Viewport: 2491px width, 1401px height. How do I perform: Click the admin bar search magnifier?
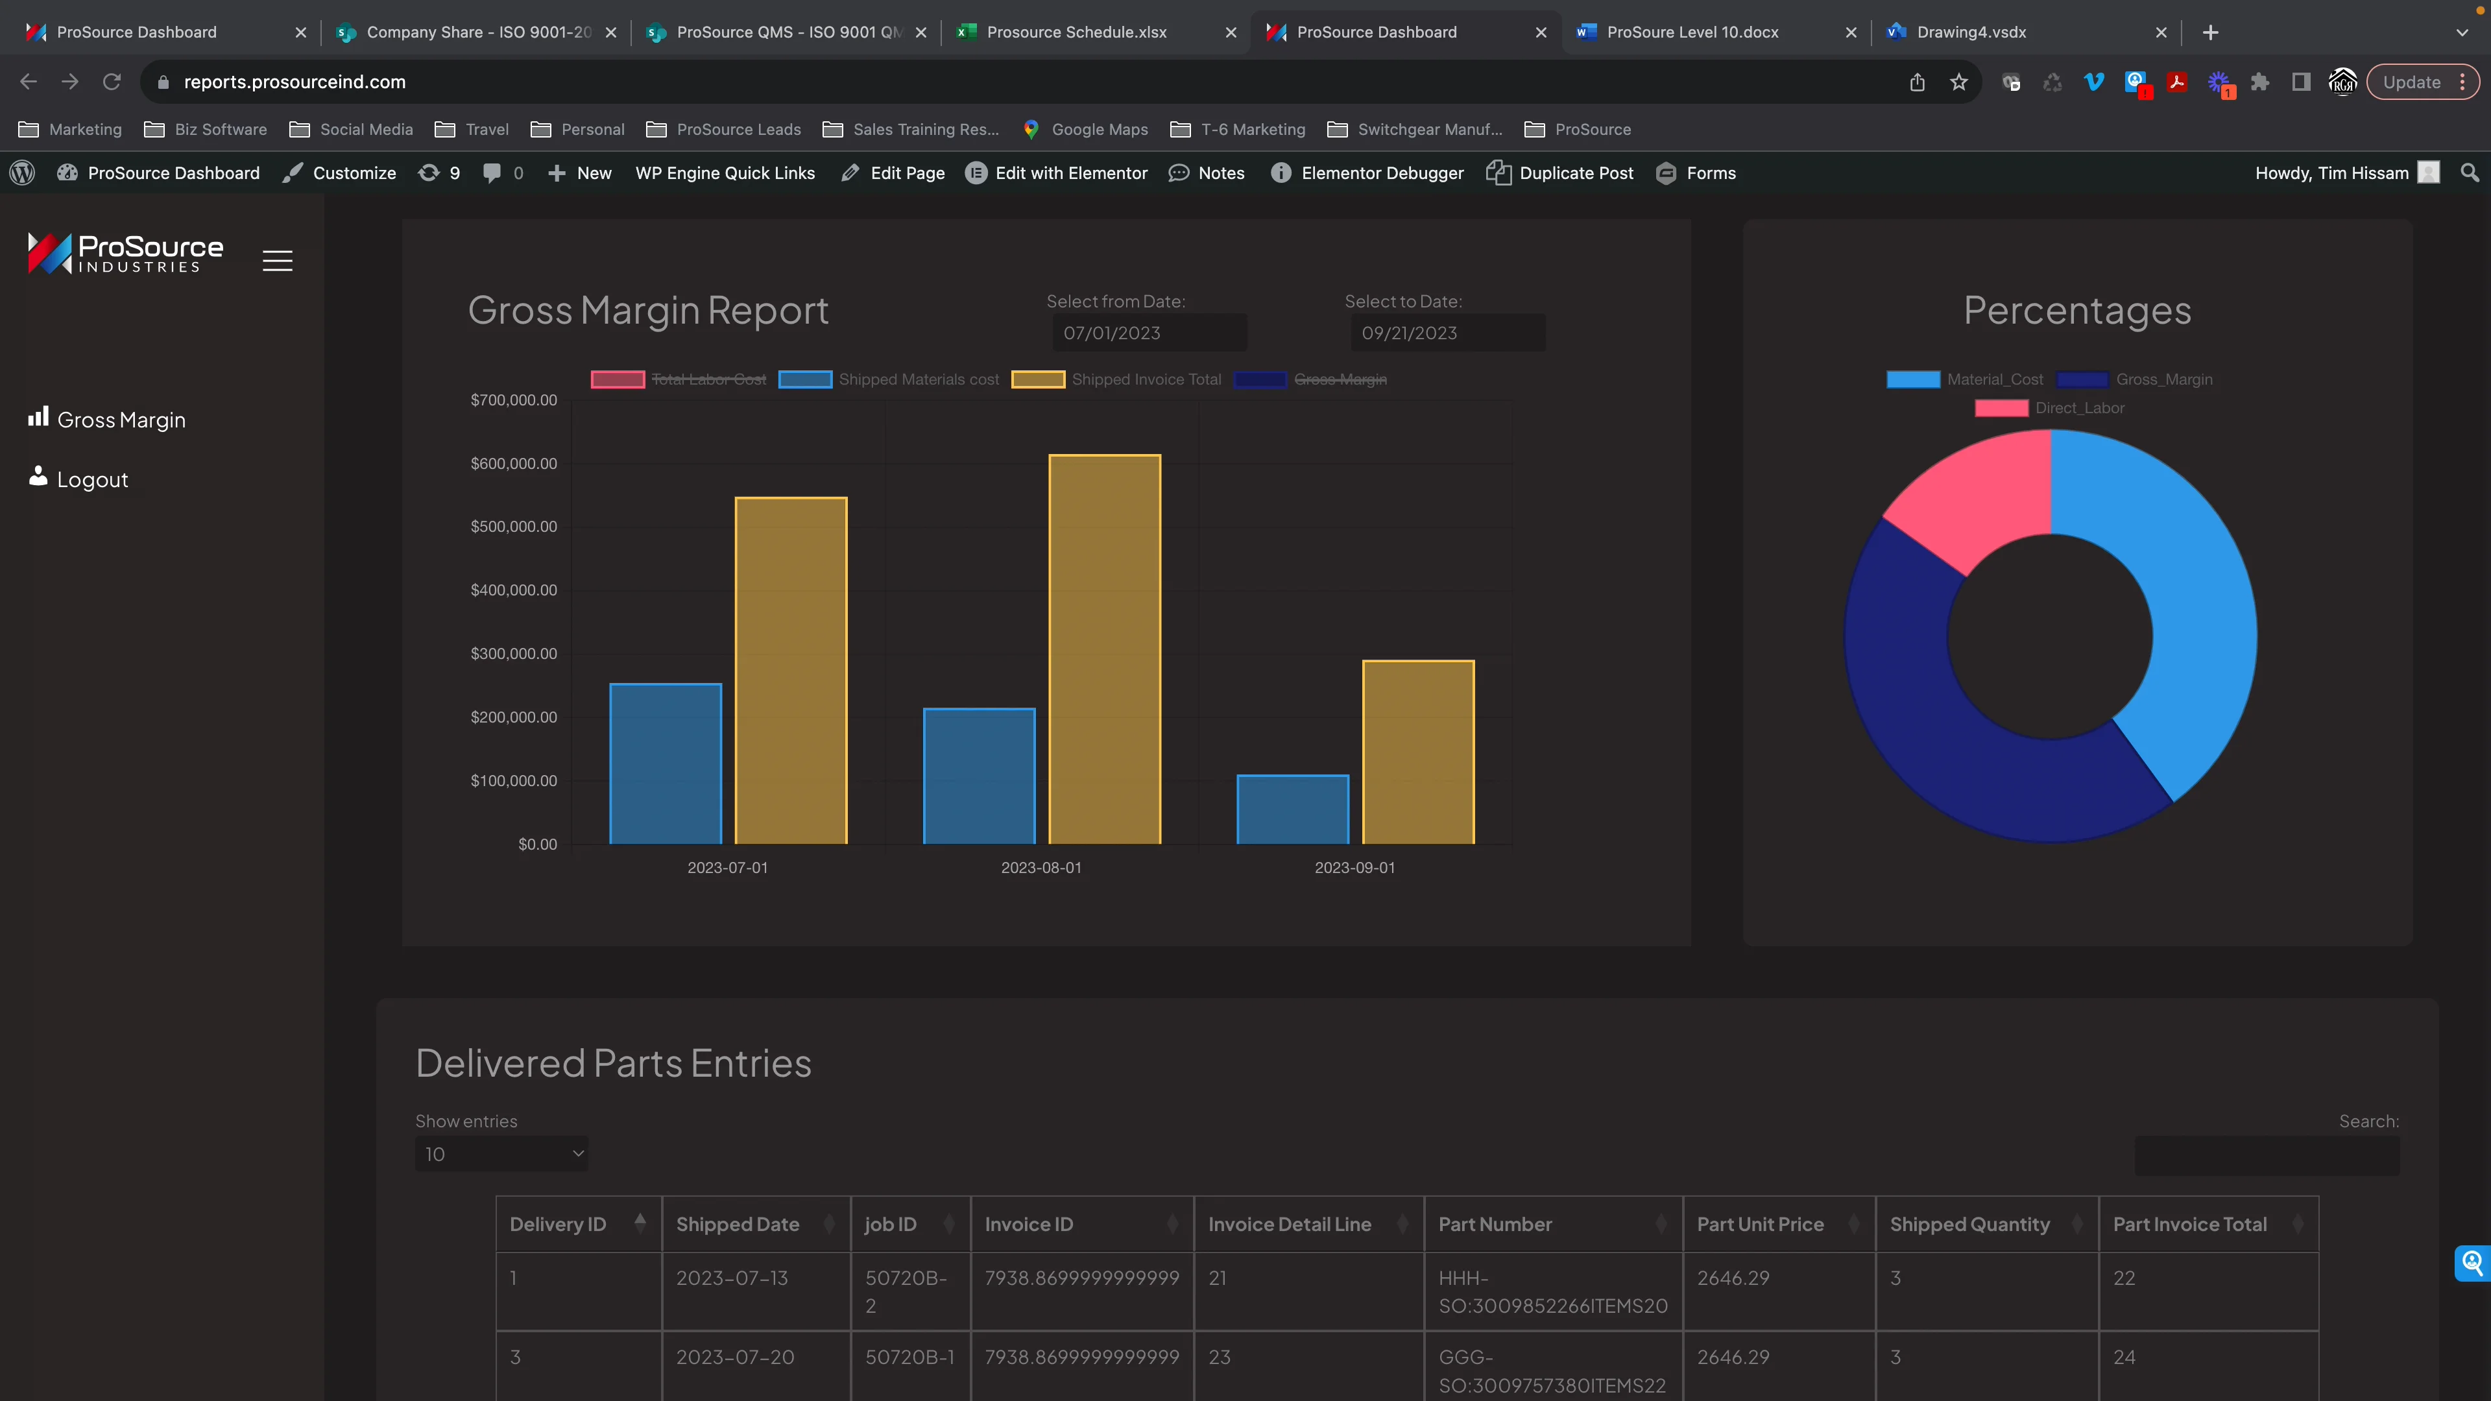[x=2469, y=173]
